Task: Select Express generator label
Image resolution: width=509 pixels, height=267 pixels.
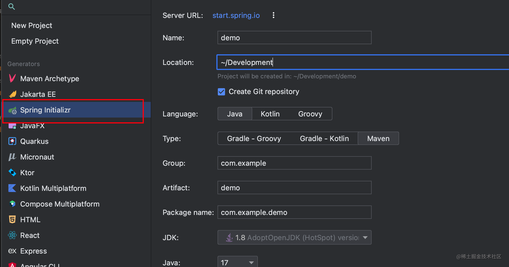Action: pyautogui.click(x=34, y=251)
